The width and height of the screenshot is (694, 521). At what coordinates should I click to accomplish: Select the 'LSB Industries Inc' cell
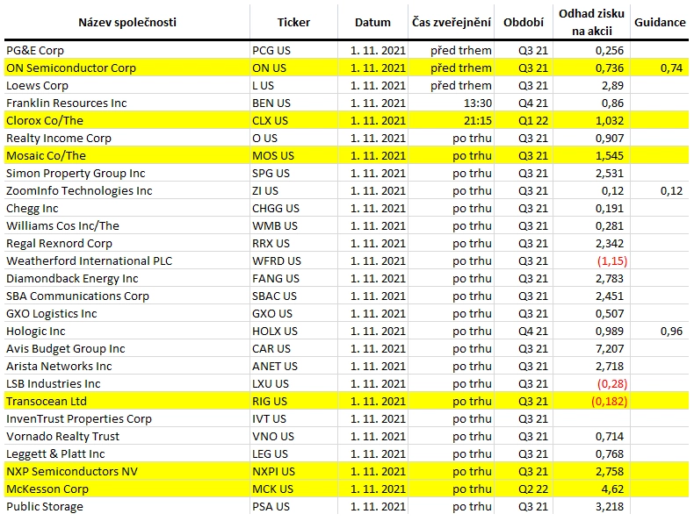127,383
